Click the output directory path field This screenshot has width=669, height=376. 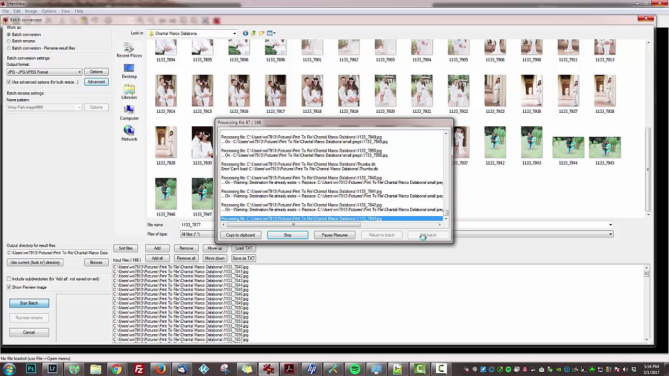[57, 253]
